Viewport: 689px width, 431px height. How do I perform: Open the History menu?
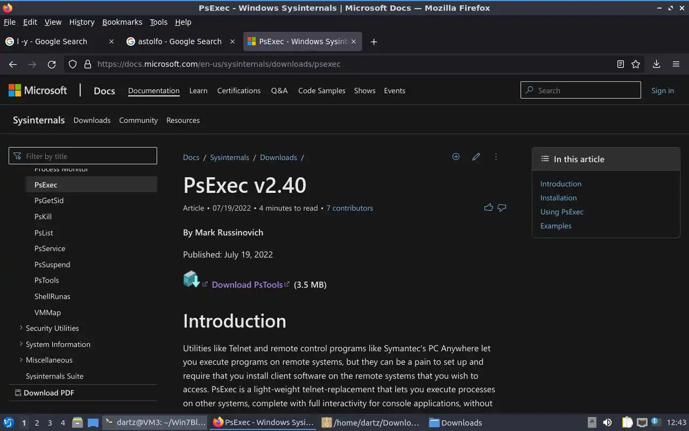click(82, 22)
